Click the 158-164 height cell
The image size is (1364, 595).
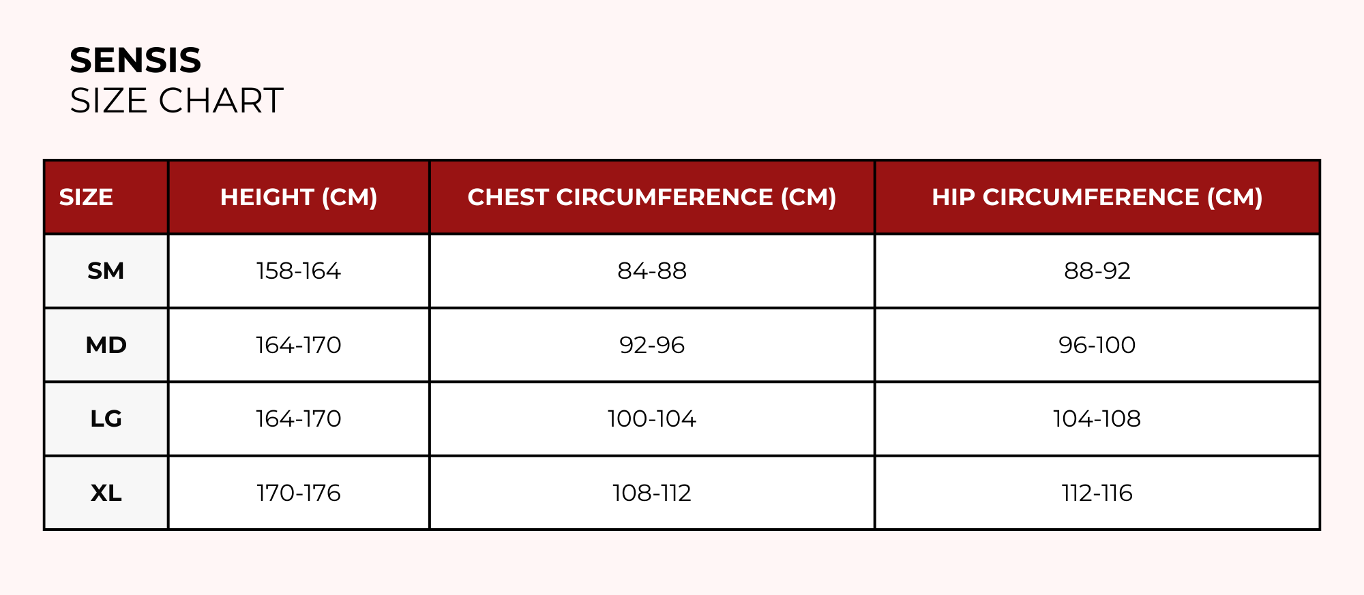pyautogui.click(x=299, y=271)
